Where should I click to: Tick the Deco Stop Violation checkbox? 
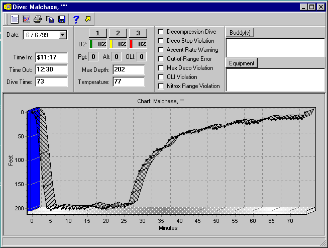point(161,41)
